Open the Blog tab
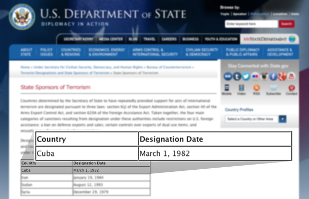This screenshot has height=199, width=309. click(133, 39)
